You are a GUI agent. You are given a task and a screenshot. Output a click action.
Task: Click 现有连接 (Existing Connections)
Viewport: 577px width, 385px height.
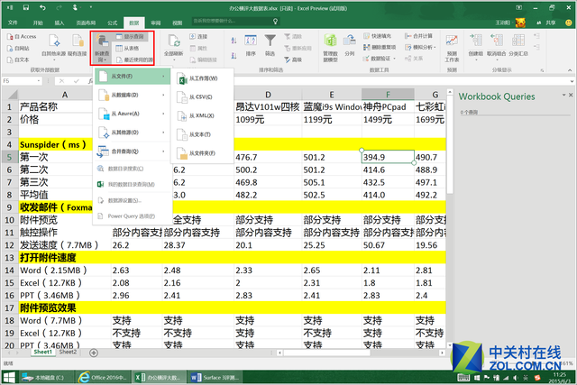point(78,46)
